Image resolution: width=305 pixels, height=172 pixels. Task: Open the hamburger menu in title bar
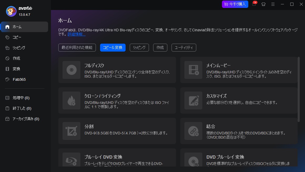coord(273,4)
